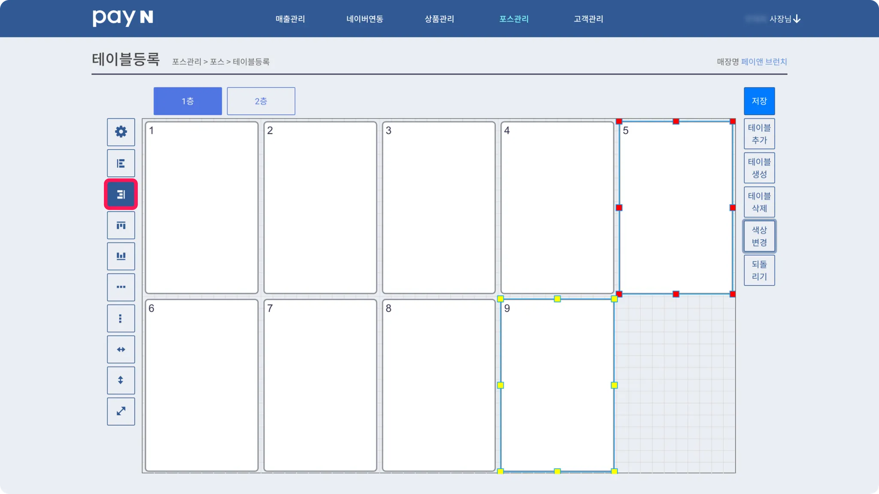Click the settings gear icon in left toolbar

[121, 132]
